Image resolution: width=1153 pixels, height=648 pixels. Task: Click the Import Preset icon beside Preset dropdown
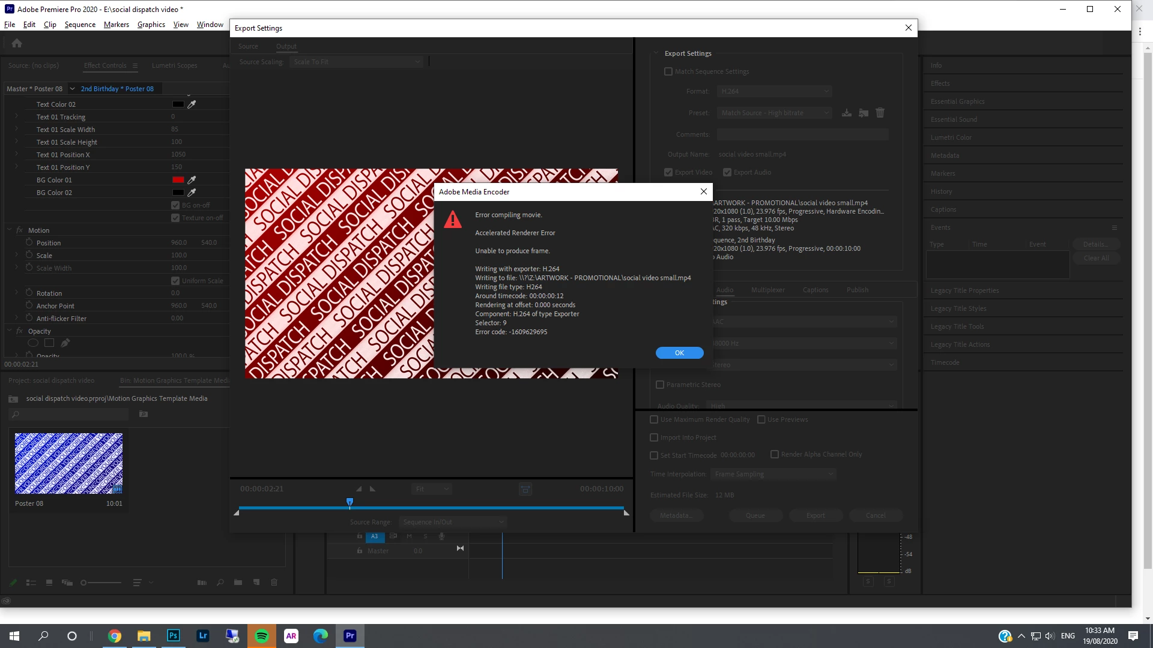tap(863, 113)
